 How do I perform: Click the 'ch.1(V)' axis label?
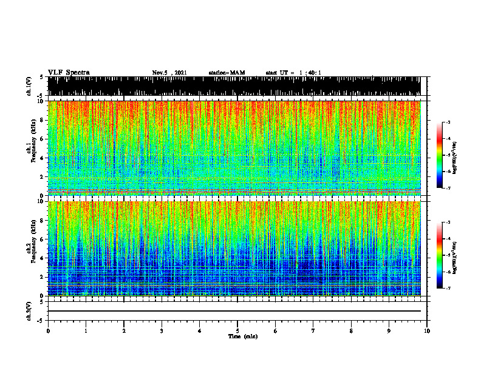click(x=29, y=86)
